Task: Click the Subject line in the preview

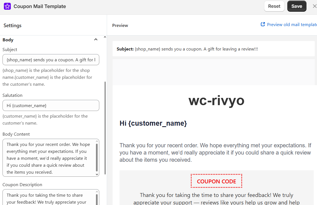Action: pyautogui.click(x=187, y=49)
